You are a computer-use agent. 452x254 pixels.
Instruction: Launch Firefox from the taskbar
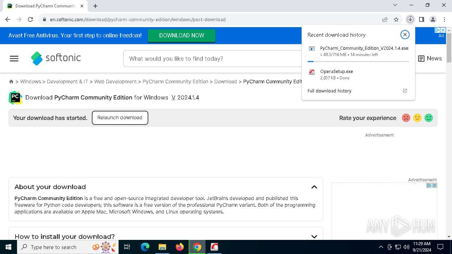tap(180, 247)
